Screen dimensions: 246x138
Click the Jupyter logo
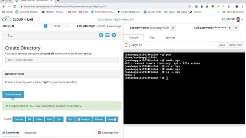[x=133, y=45]
